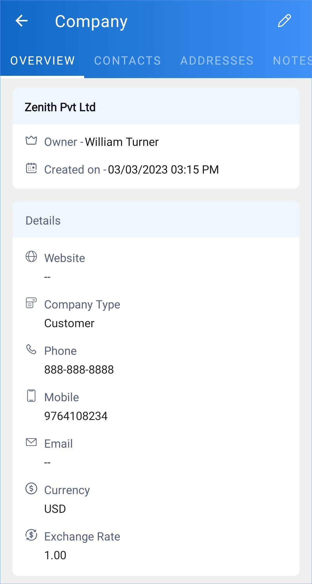Tap the Zenith Pvt Ltd header
Image resolution: width=312 pixels, height=584 pixels.
point(60,107)
